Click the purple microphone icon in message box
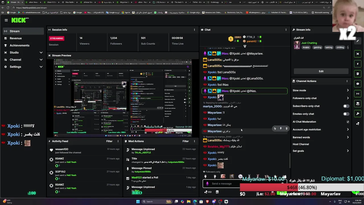The width and height of the screenshot is (364, 205). [207, 184]
